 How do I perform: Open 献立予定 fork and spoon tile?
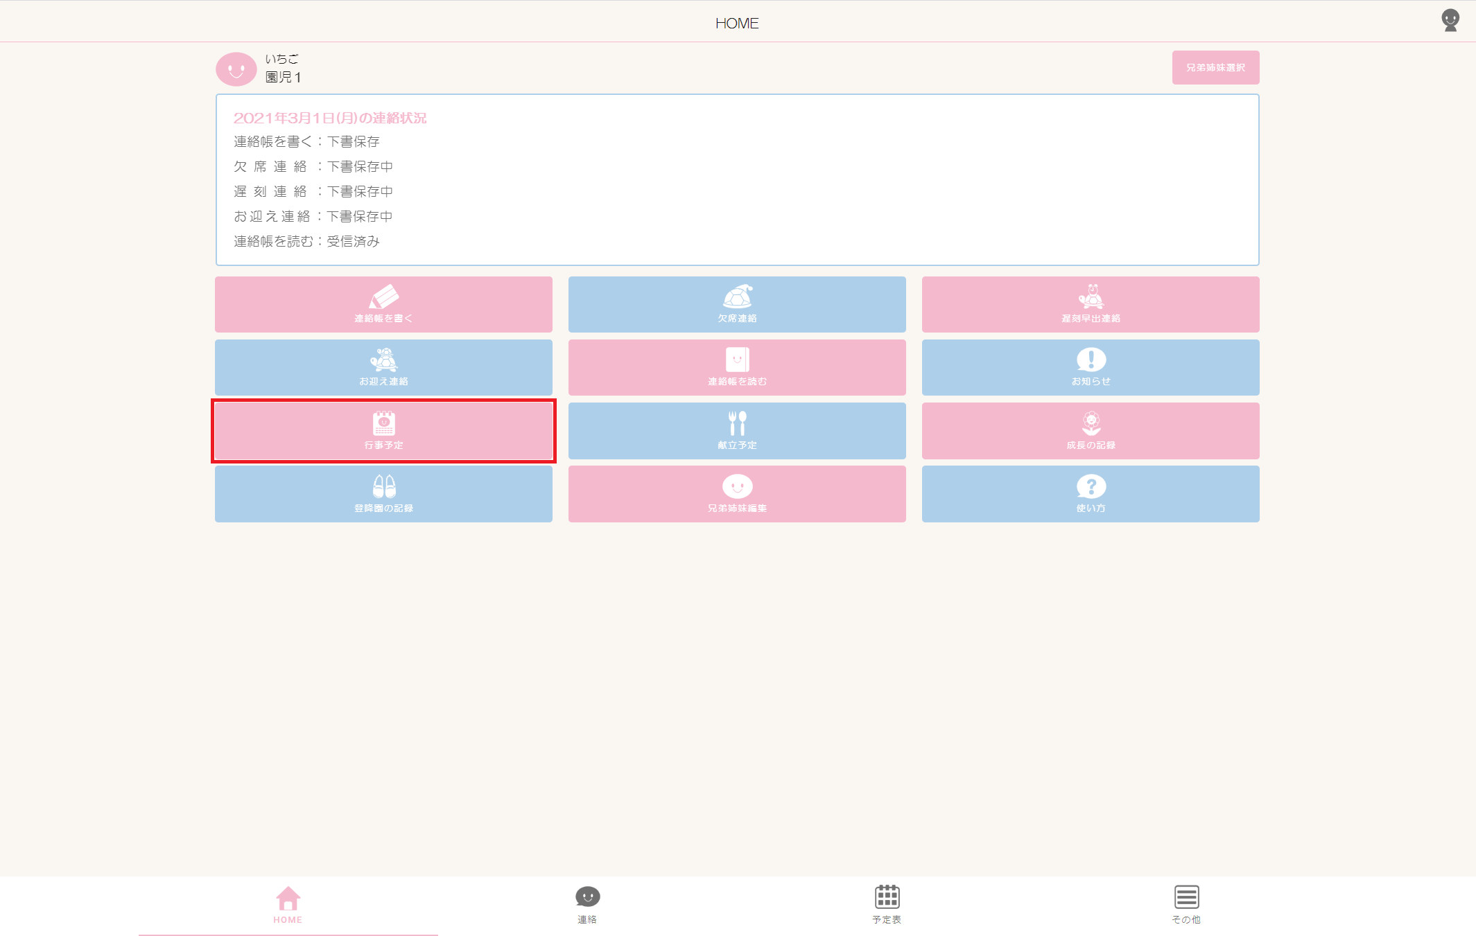(x=737, y=431)
